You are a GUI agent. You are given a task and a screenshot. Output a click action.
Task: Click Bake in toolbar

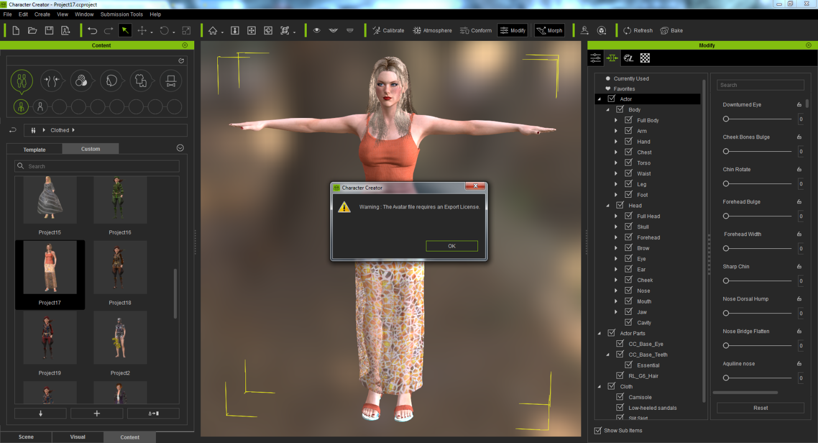click(671, 31)
